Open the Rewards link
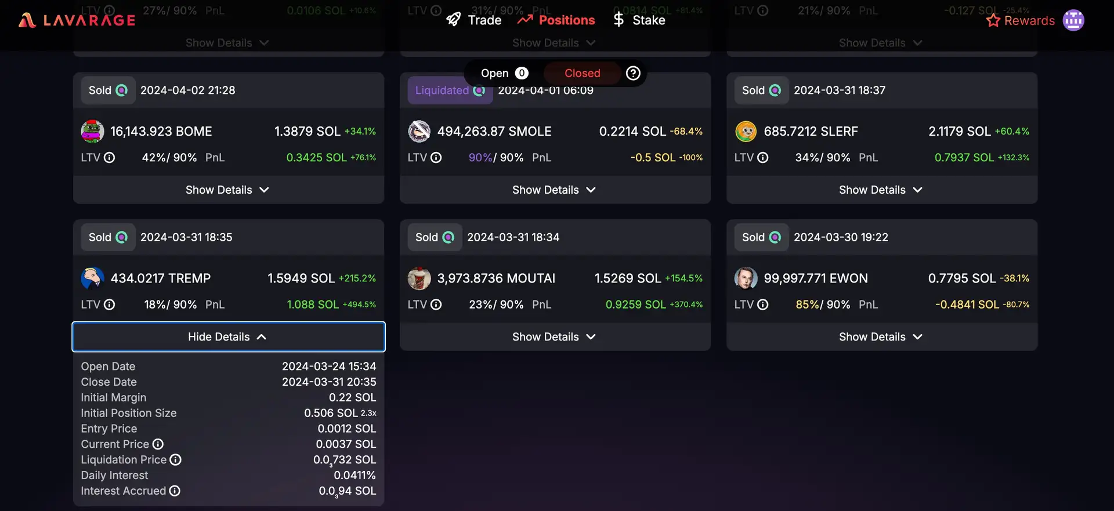The width and height of the screenshot is (1114, 511). click(x=1021, y=21)
